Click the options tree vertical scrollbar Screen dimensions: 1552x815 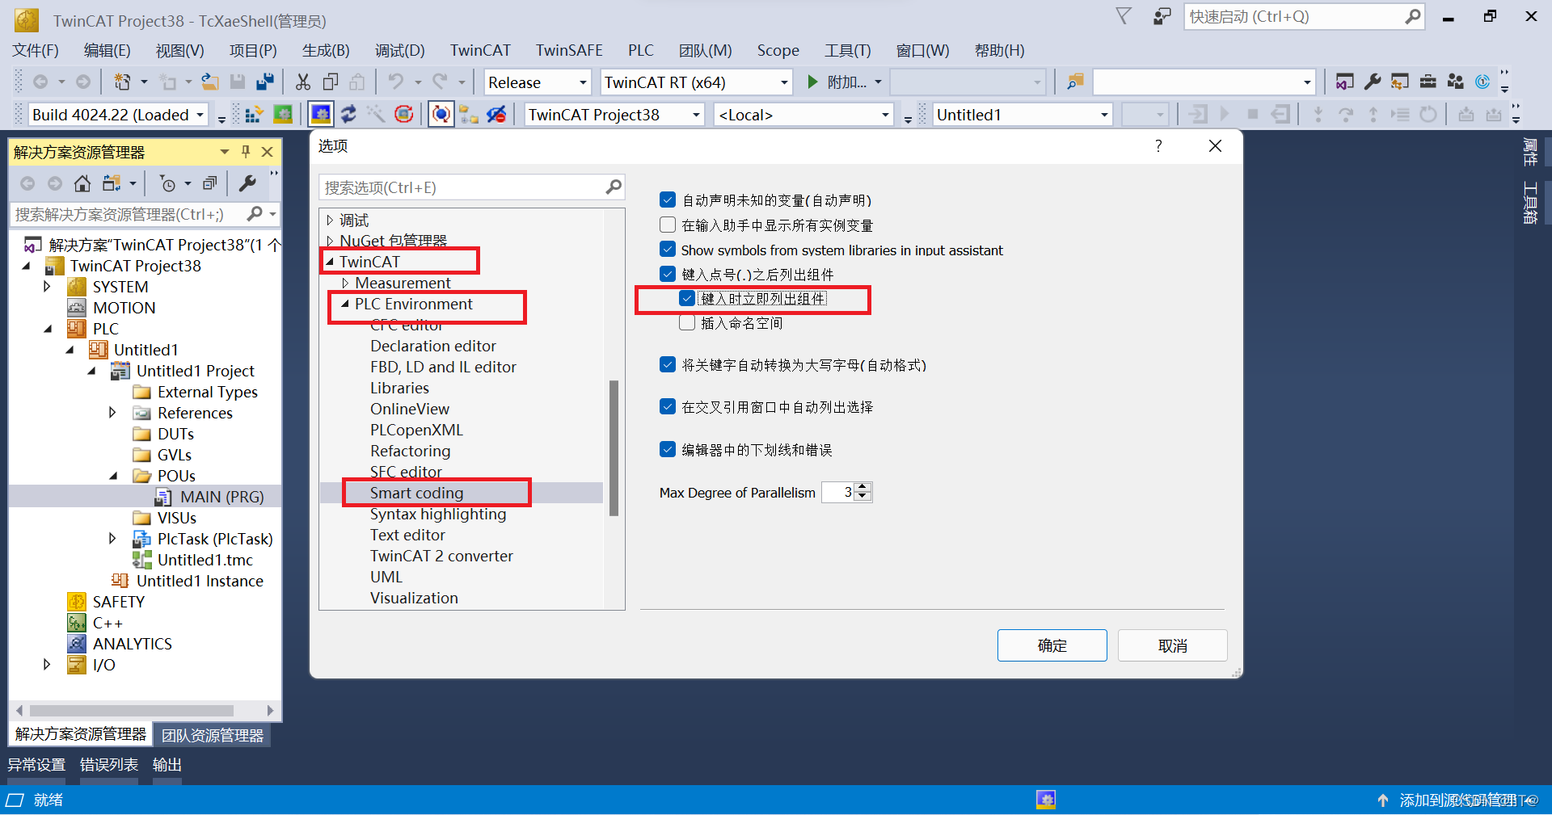614,447
